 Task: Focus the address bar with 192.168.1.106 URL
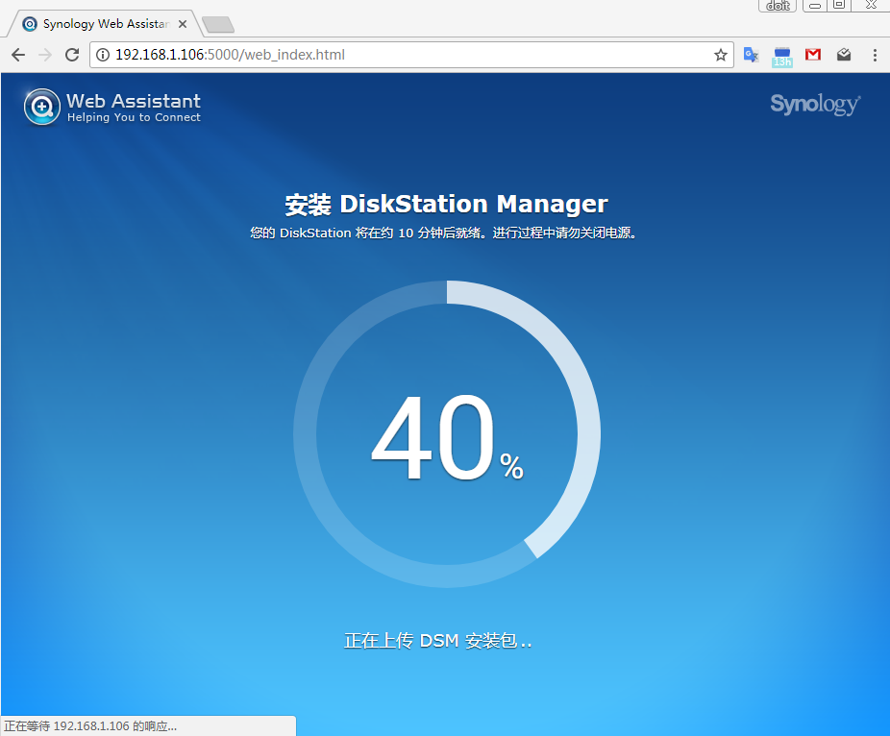pyautogui.click(x=411, y=55)
